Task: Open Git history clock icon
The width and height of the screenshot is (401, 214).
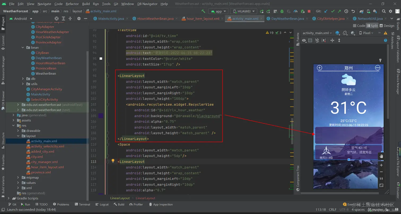Action: [346, 11]
